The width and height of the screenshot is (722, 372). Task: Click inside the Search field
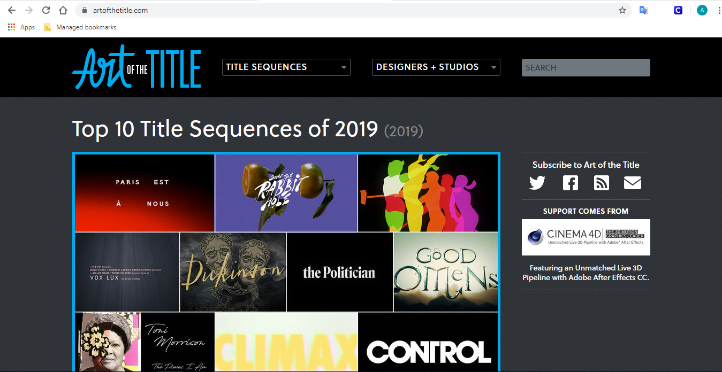tap(586, 67)
